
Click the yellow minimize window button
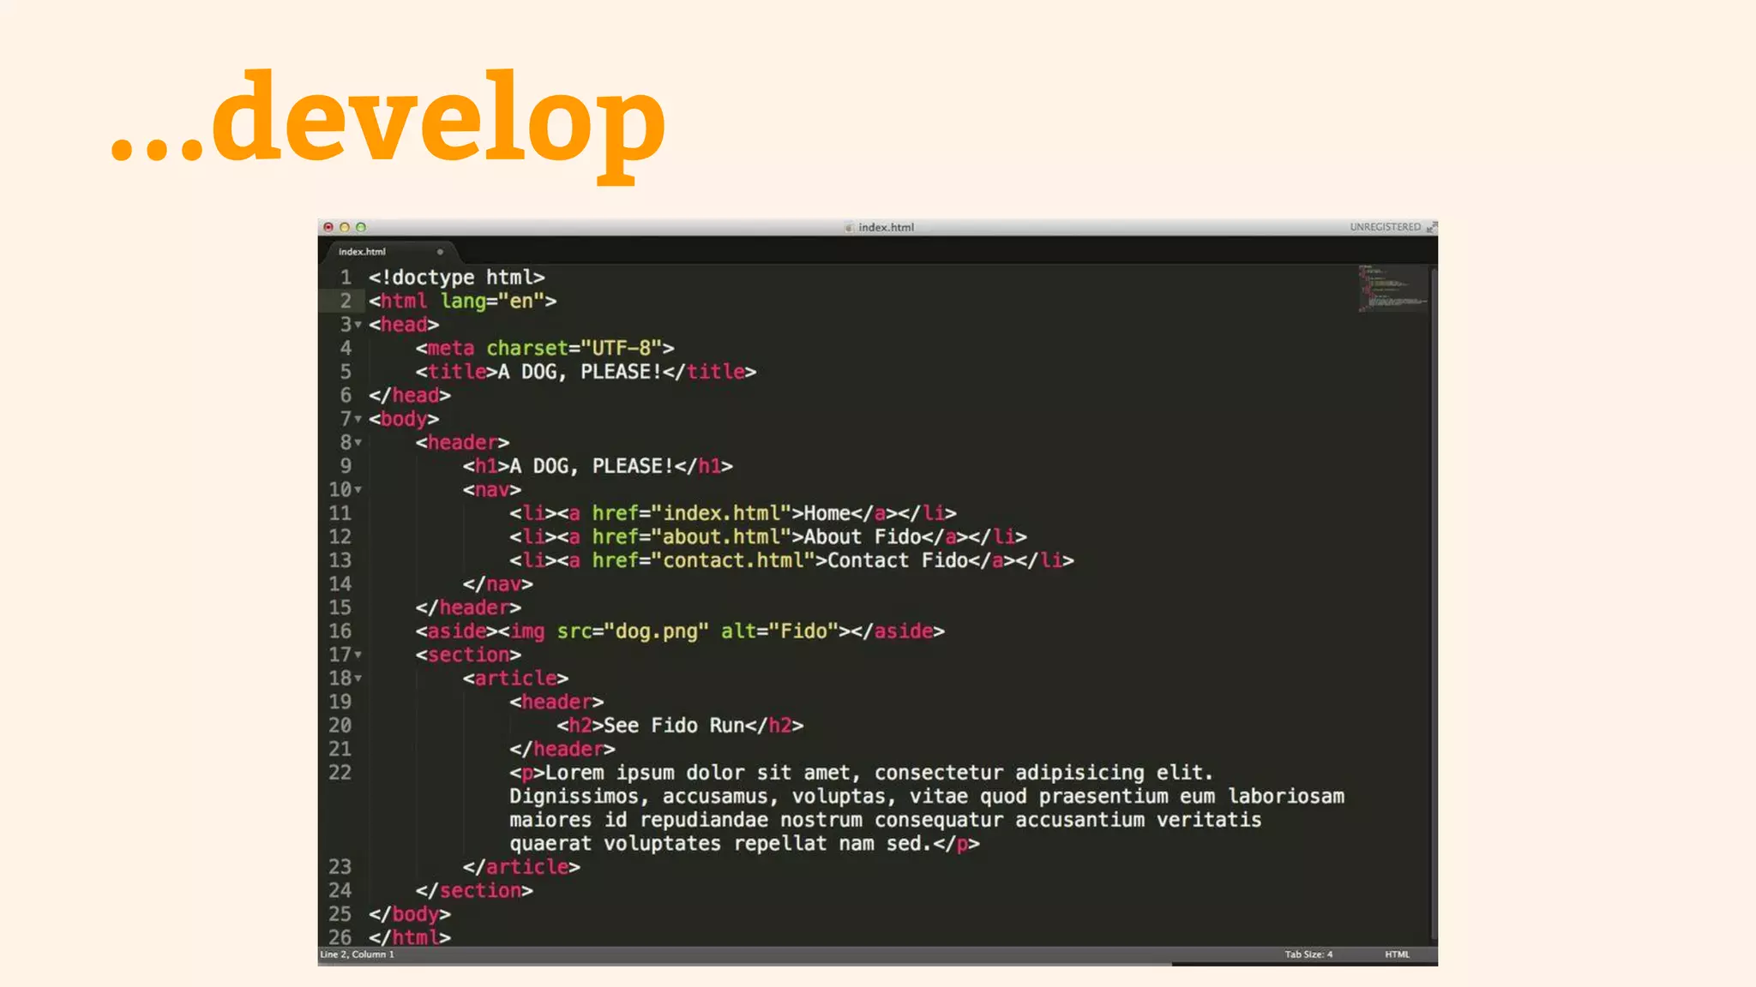tap(345, 227)
